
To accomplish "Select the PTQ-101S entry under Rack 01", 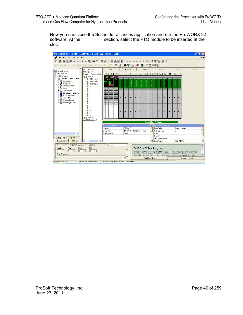I will (94, 84).
